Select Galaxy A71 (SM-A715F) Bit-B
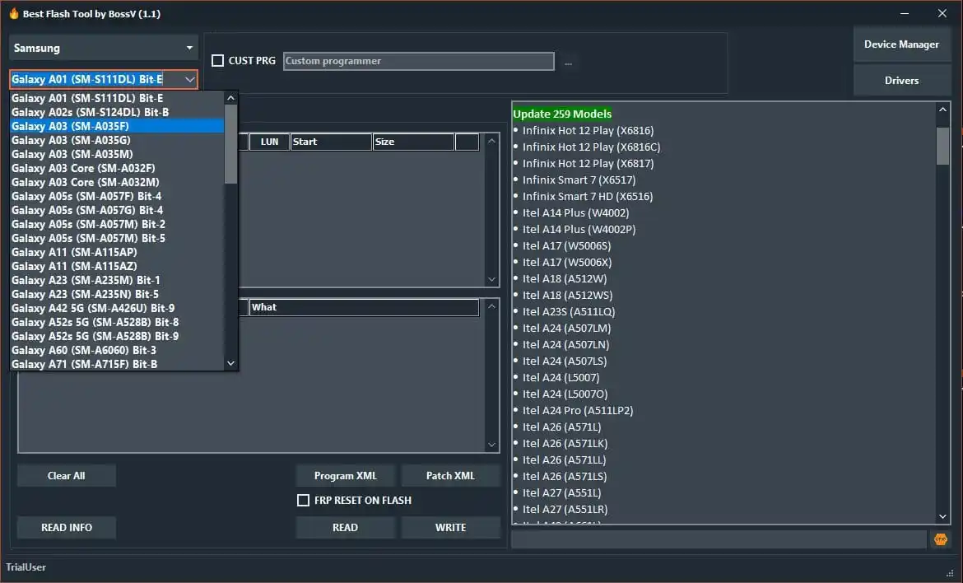The image size is (963, 583). 117,364
